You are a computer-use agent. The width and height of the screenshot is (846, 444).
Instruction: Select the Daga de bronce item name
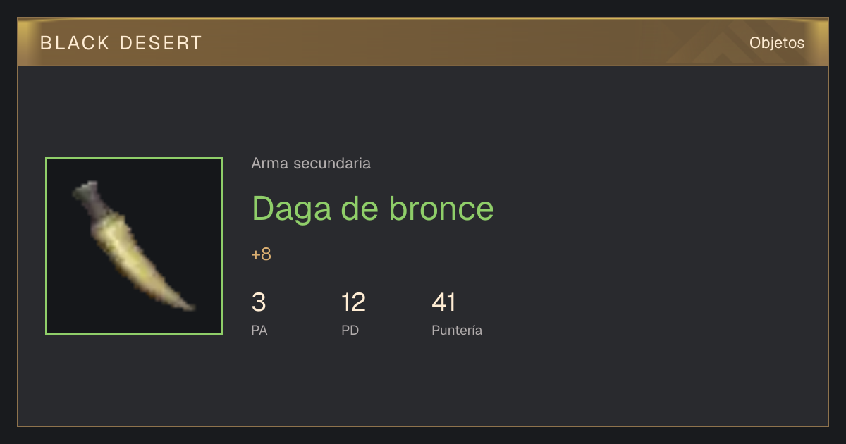[373, 208]
